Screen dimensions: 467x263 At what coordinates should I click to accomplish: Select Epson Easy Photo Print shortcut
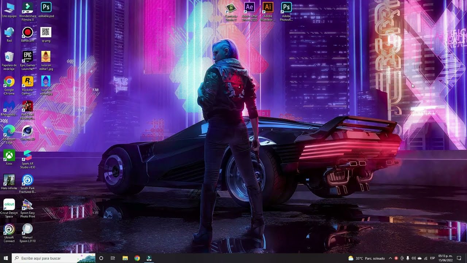(28, 209)
